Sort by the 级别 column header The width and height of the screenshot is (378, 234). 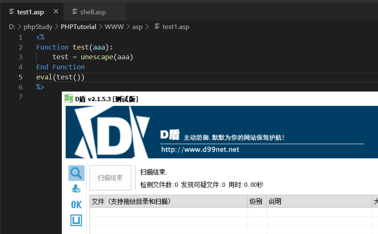click(x=257, y=201)
